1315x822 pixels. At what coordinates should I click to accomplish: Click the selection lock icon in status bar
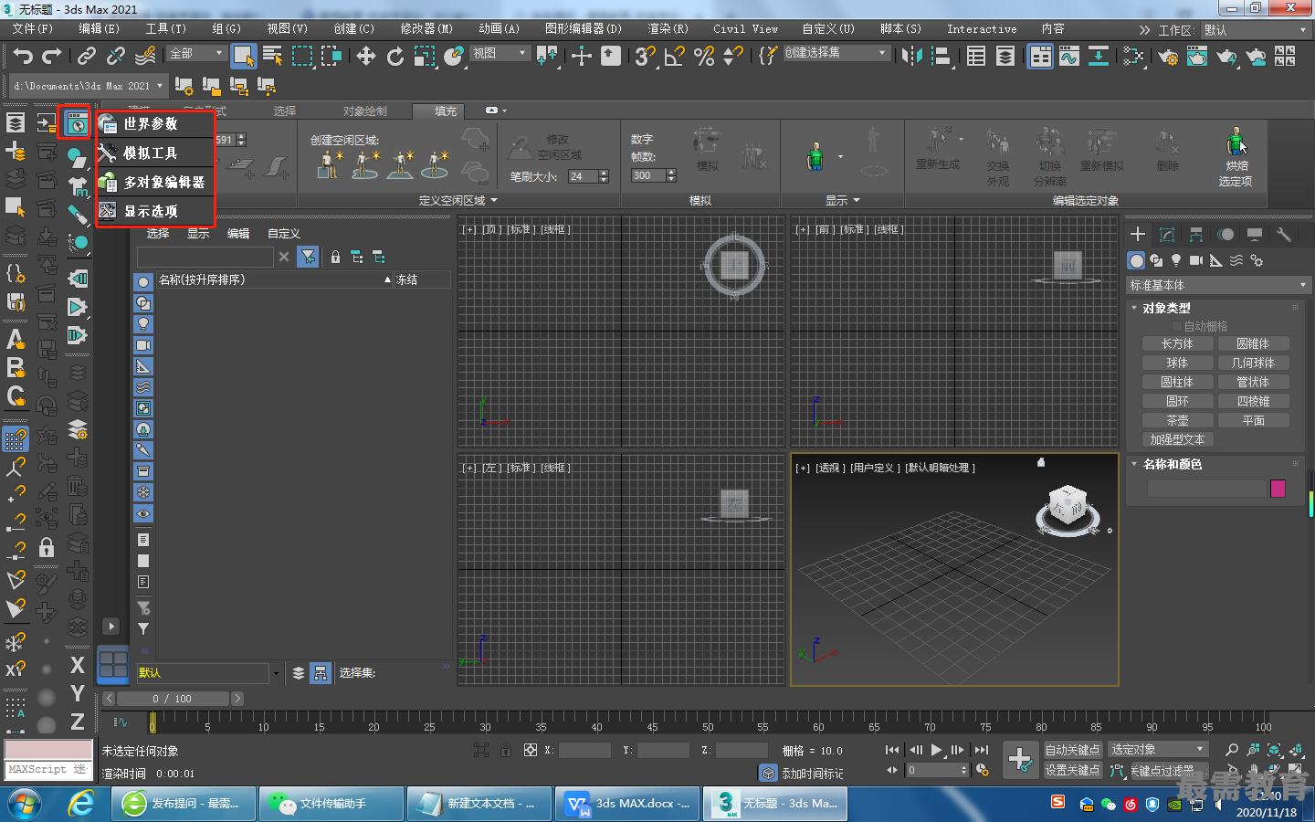pyautogui.click(x=505, y=750)
